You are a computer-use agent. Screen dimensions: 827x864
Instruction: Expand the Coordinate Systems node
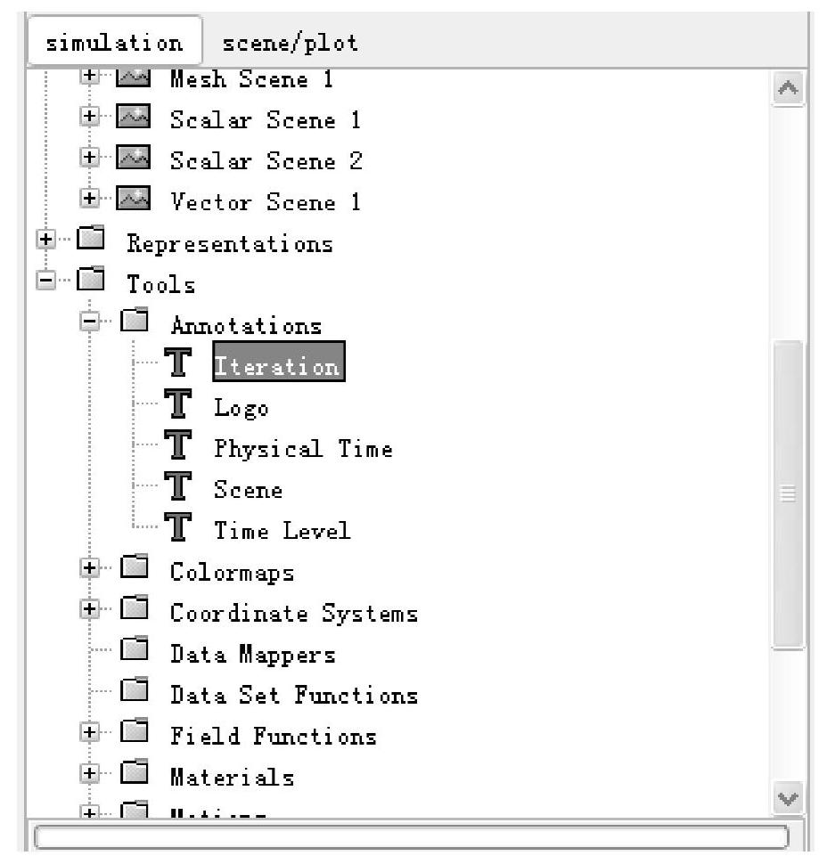[89, 613]
